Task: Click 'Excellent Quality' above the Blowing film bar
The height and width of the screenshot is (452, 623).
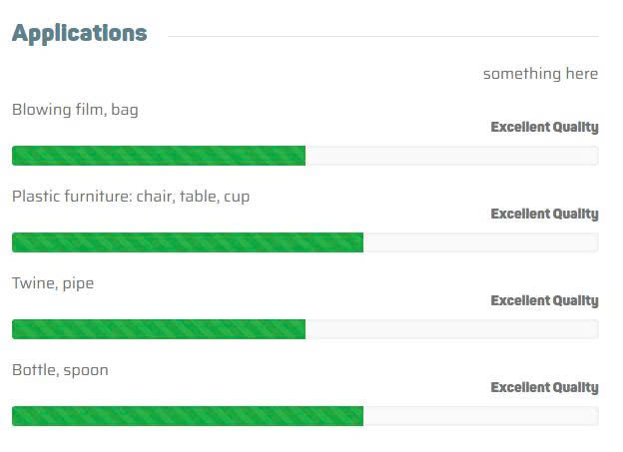Action: [x=544, y=128]
